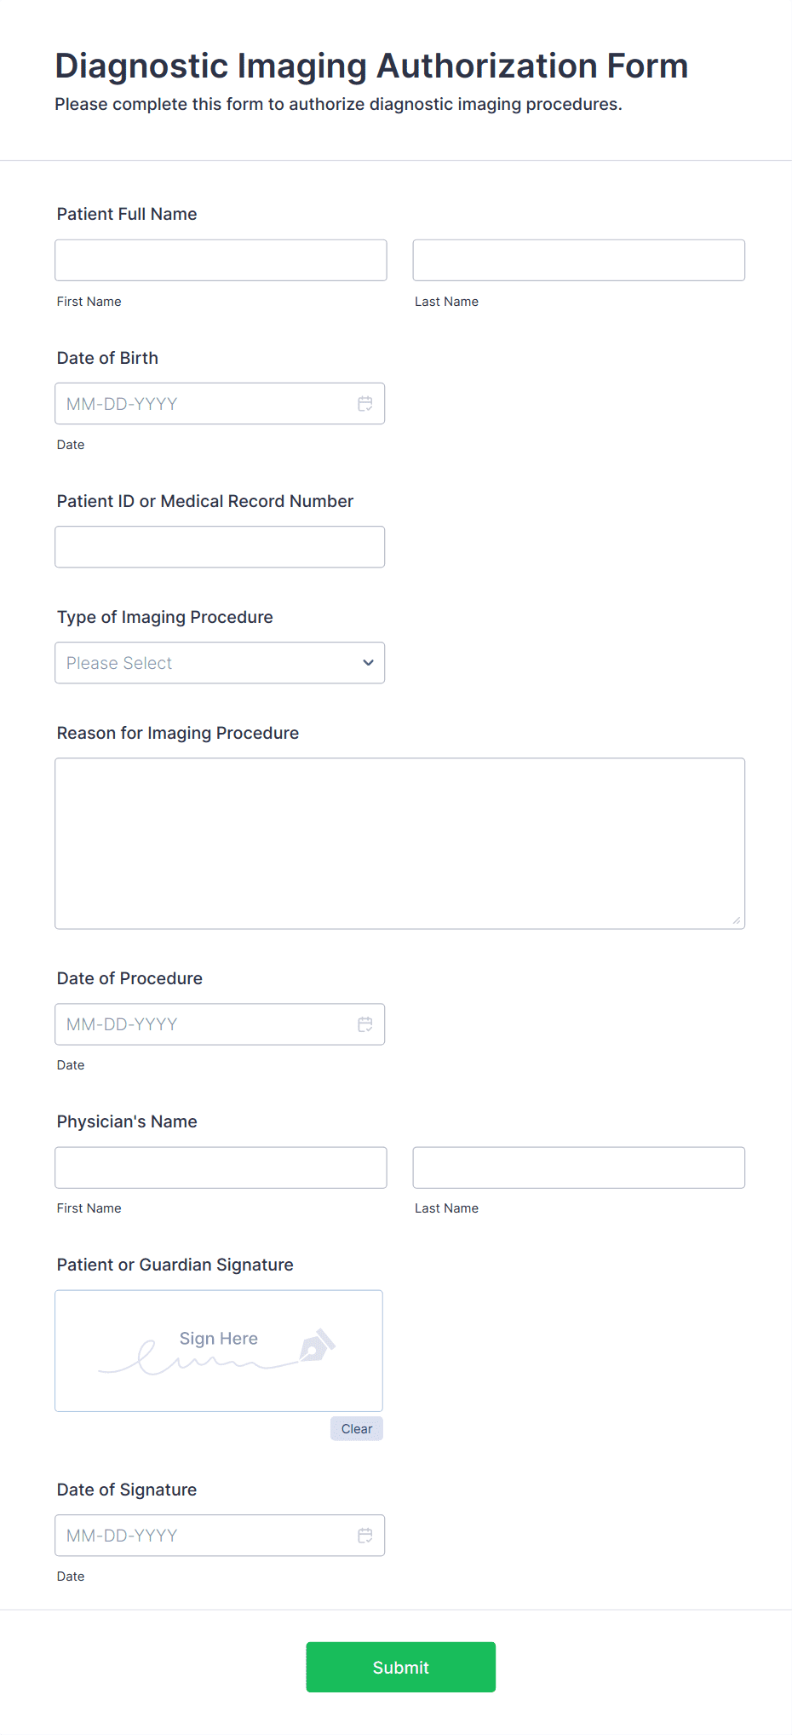Image resolution: width=792 pixels, height=1735 pixels.
Task: Click the form title Diagnostic Imaging Authorization Form
Action: pos(371,66)
